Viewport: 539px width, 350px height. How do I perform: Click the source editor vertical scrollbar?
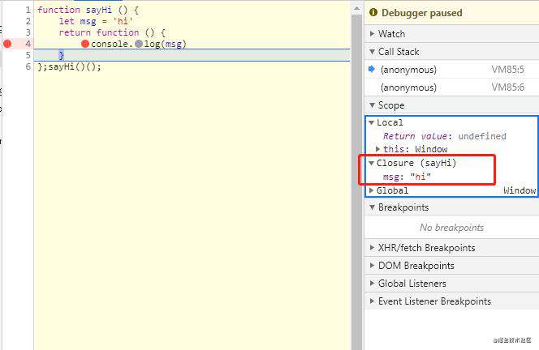(x=357, y=181)
